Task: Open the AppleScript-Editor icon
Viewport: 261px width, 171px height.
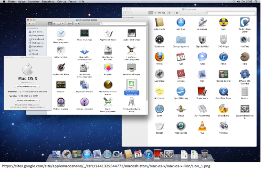Action: tap(108, 33)
